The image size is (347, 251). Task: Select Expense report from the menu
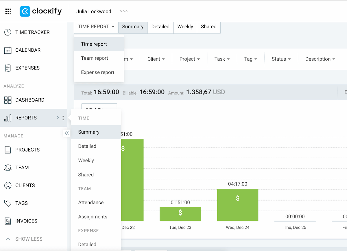click(98, 72)
